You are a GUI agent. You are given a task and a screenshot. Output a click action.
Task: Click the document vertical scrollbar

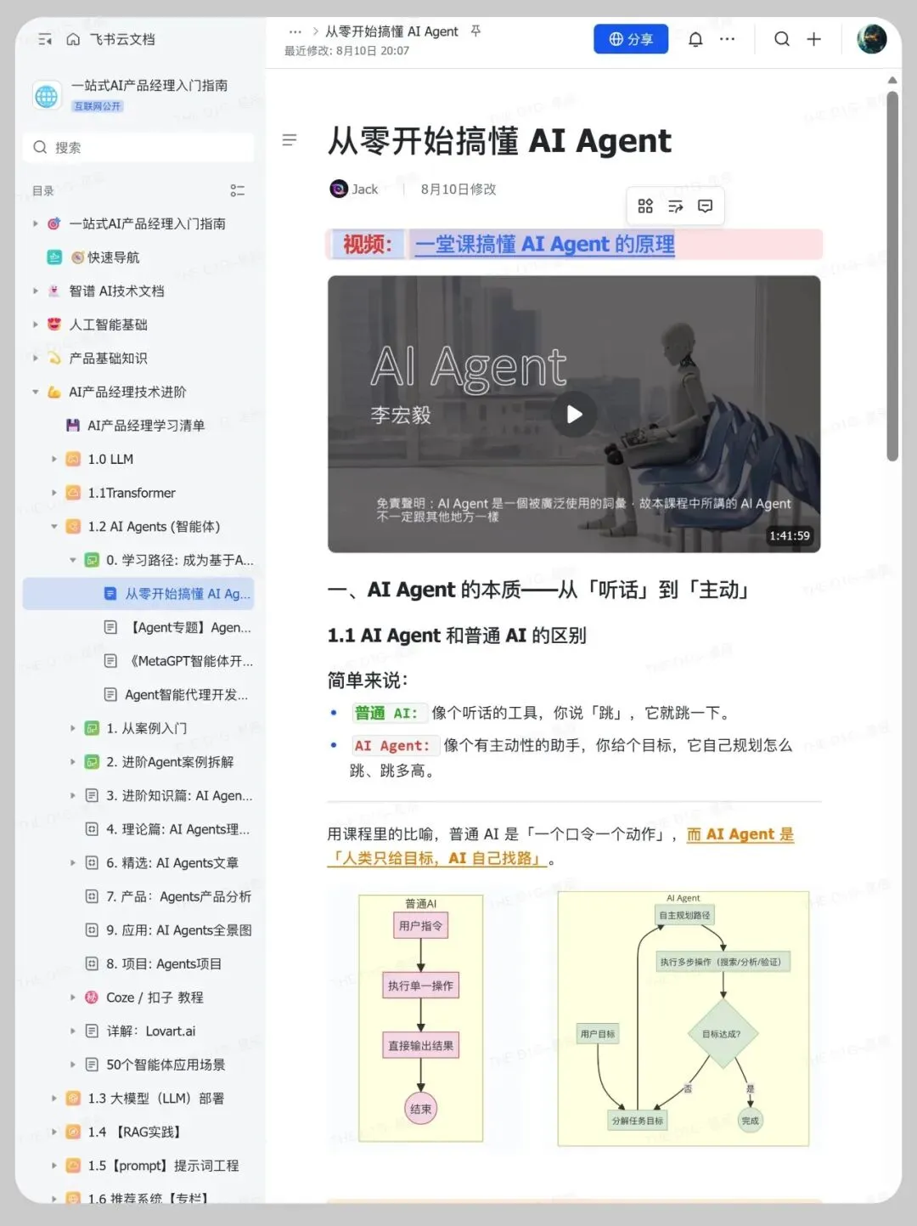892,276
